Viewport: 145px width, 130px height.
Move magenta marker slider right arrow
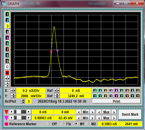tap(29, 118)
